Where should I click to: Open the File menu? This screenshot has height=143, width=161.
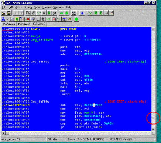(x=4, y=7)
